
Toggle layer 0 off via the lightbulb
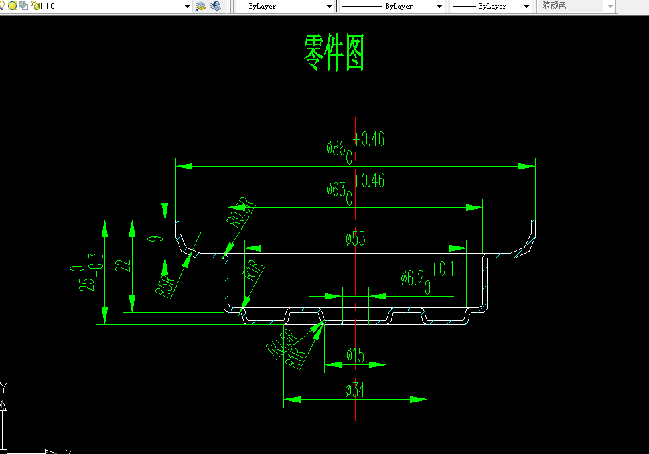tap(3, 6)
